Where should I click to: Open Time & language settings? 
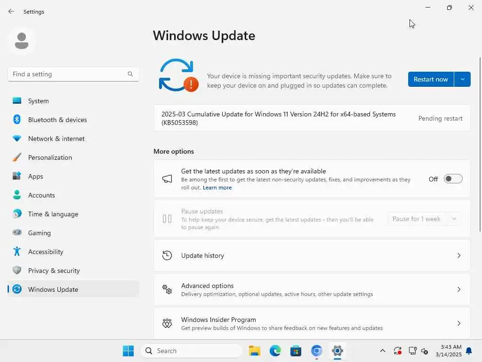pos(73,214)
